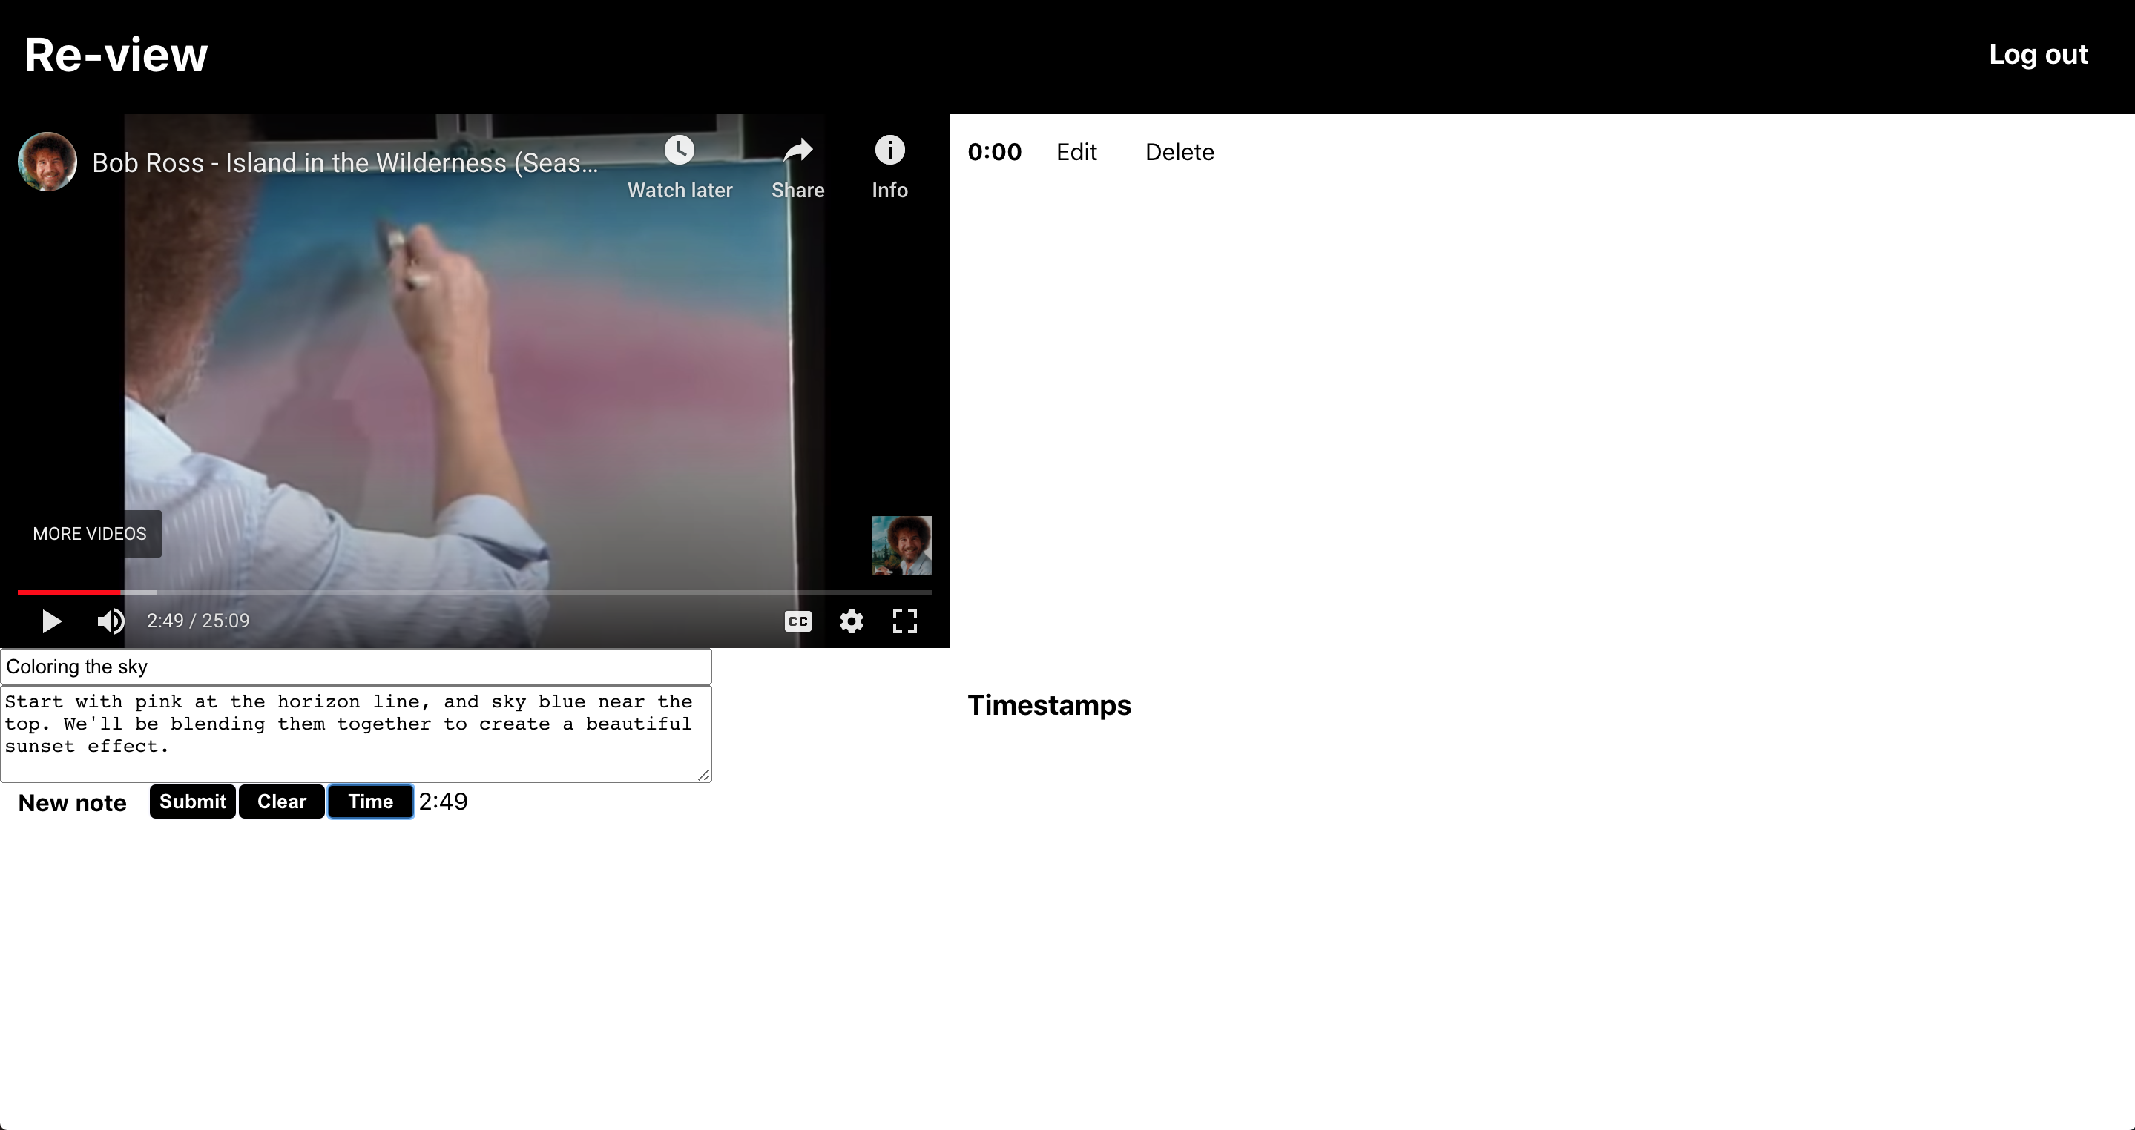Image resolution: width=2135 pixels, height=1130 pixels.
Task: Click the 2:49 / 25:09 time display
Action: point(198,621)
